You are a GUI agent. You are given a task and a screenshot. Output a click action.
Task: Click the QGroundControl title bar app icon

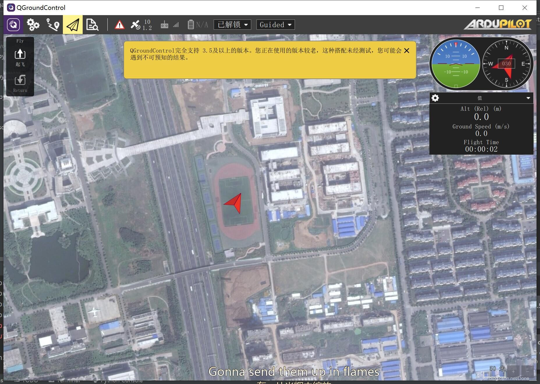(x=11, y=8)
